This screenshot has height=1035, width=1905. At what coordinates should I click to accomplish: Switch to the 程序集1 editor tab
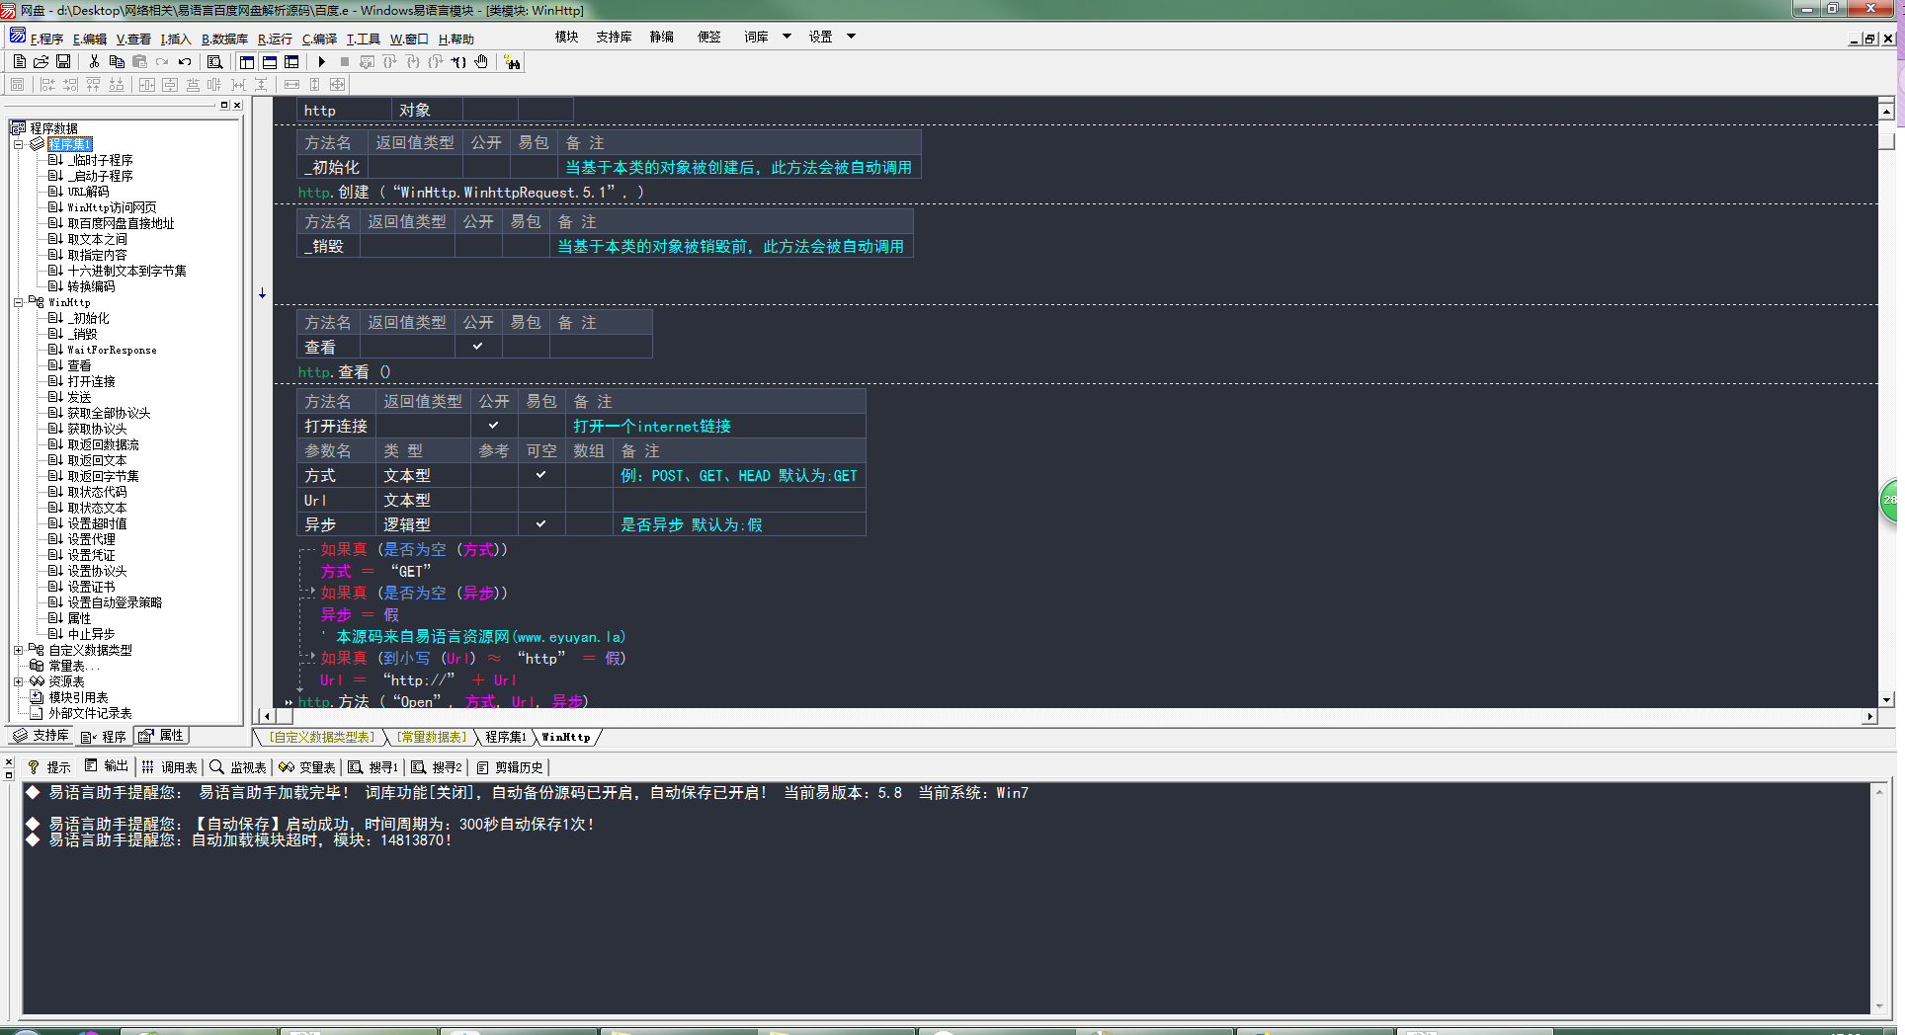tap(506, 737)
